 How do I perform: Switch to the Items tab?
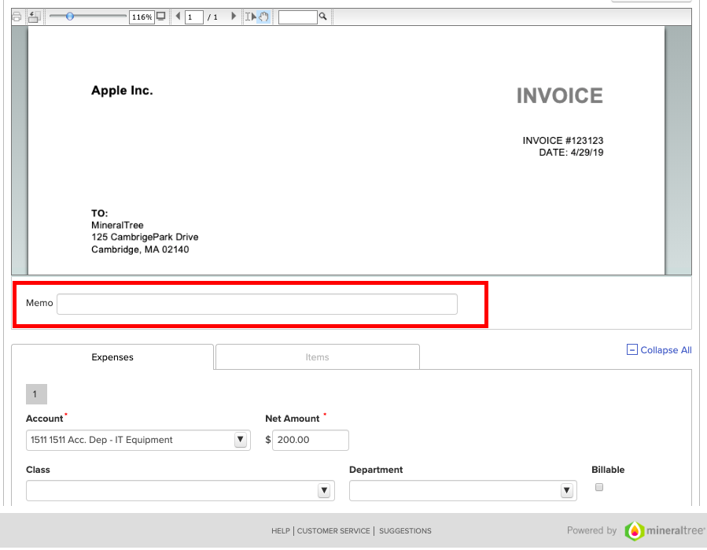point(318,357)
